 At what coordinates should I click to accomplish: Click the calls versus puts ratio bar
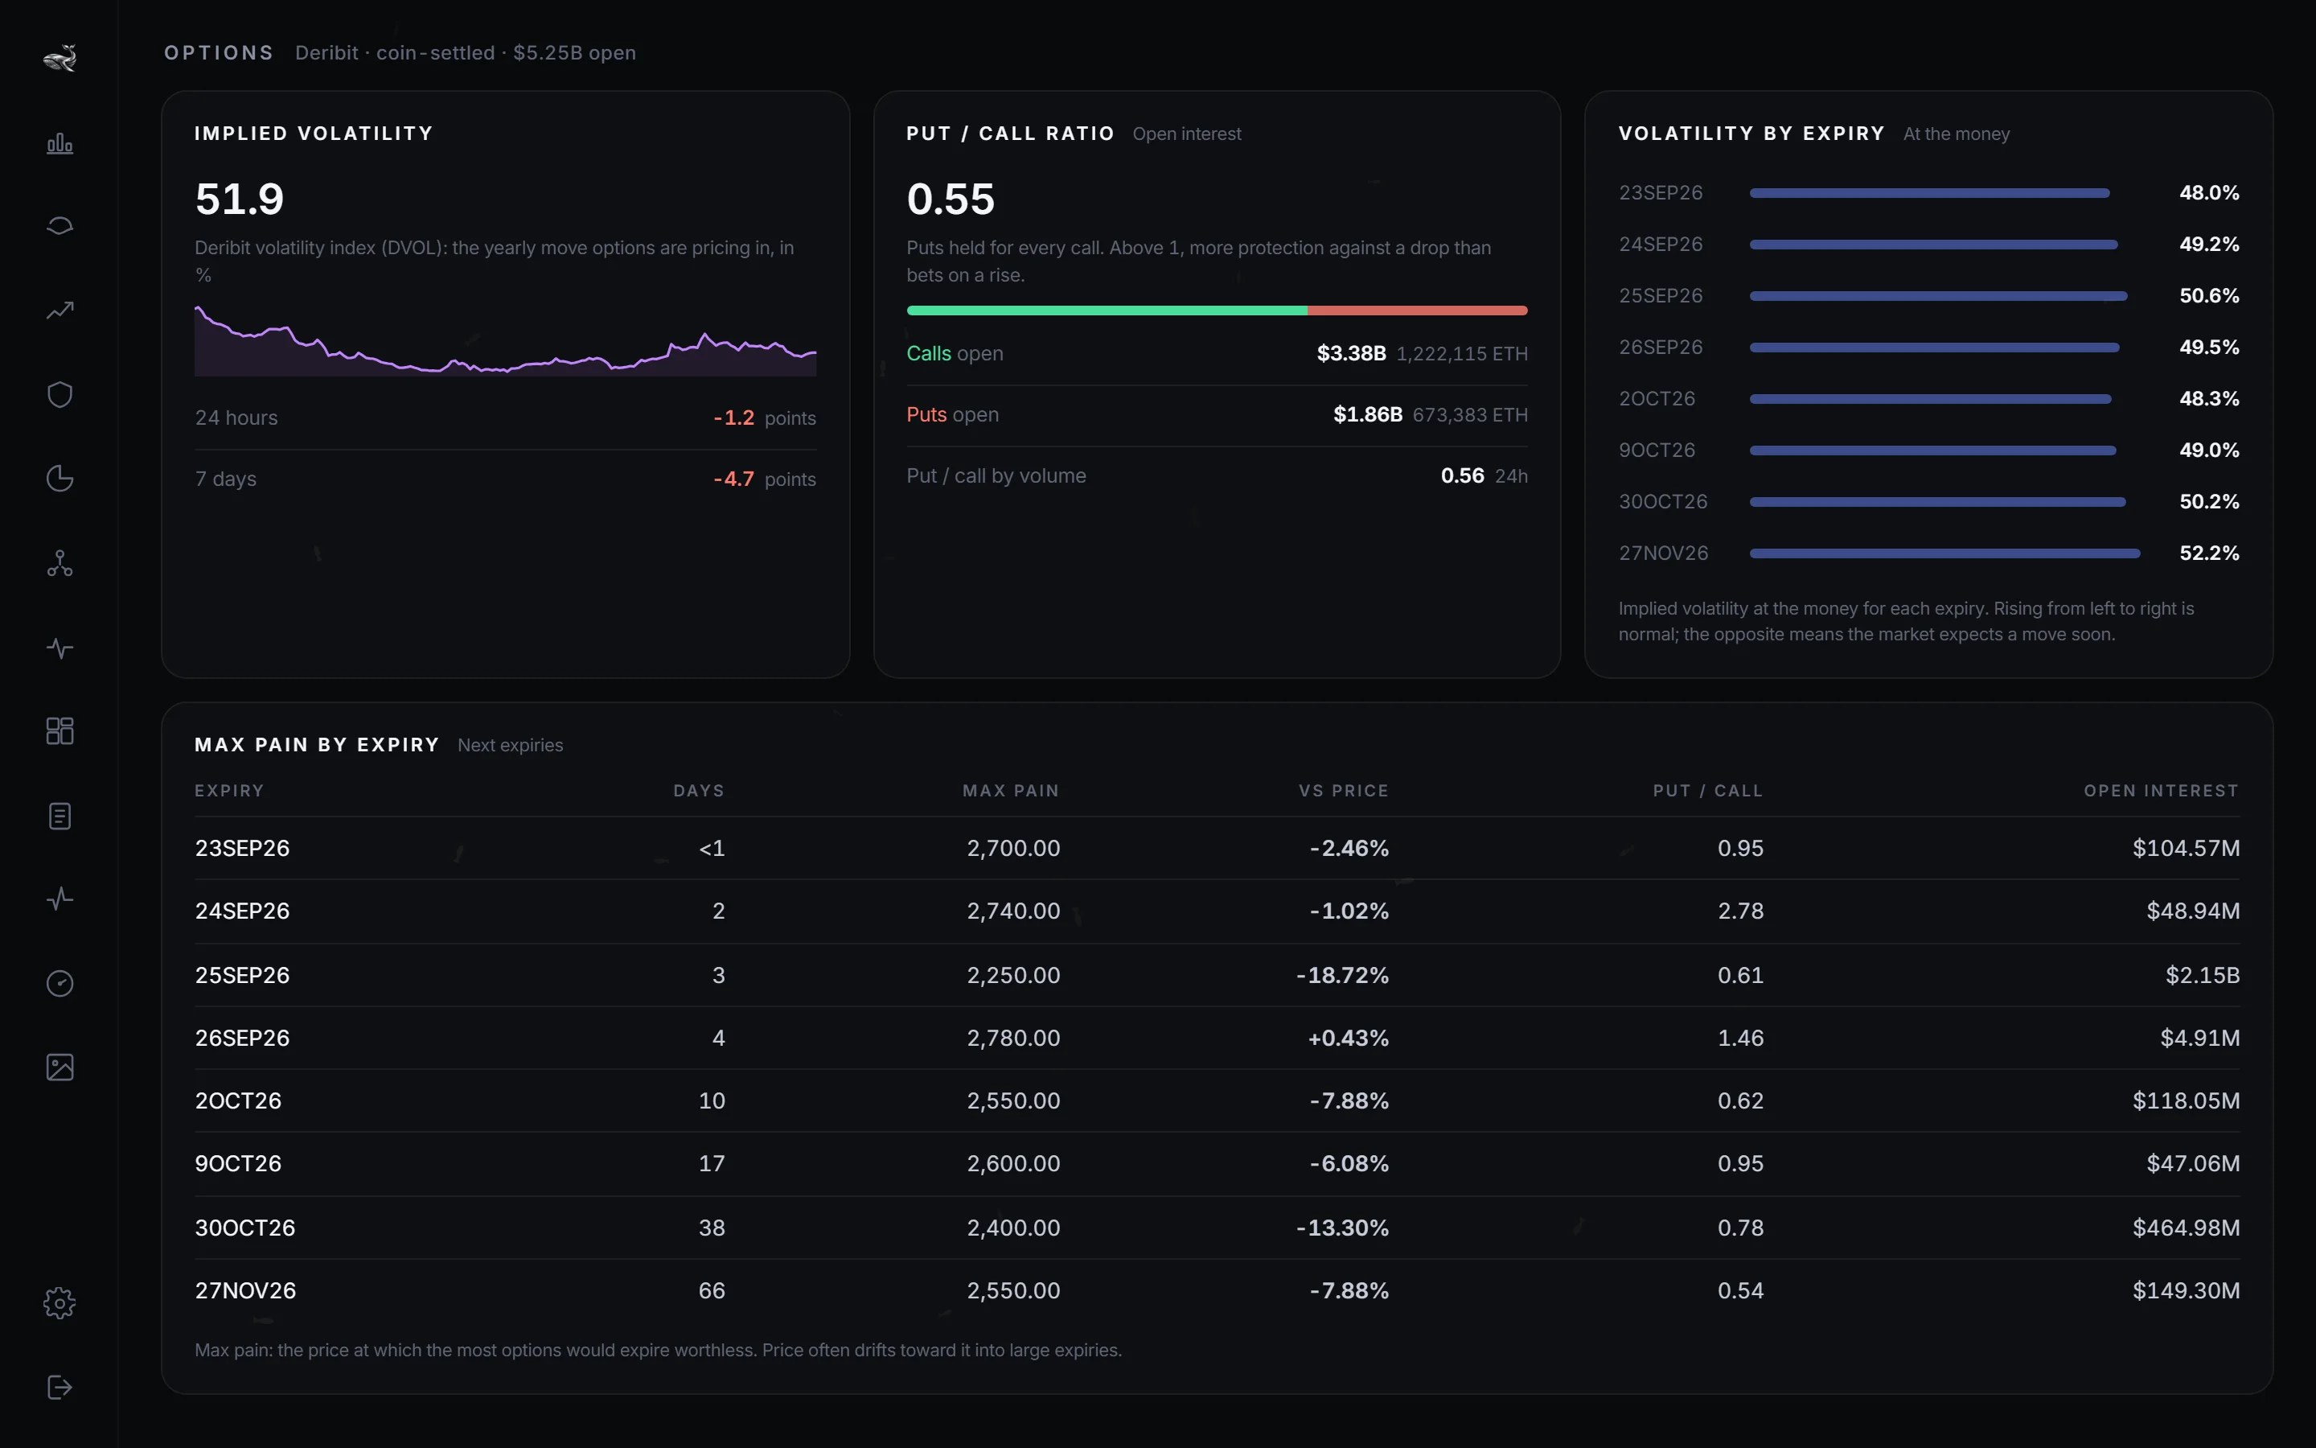[x=1217, y=311]
